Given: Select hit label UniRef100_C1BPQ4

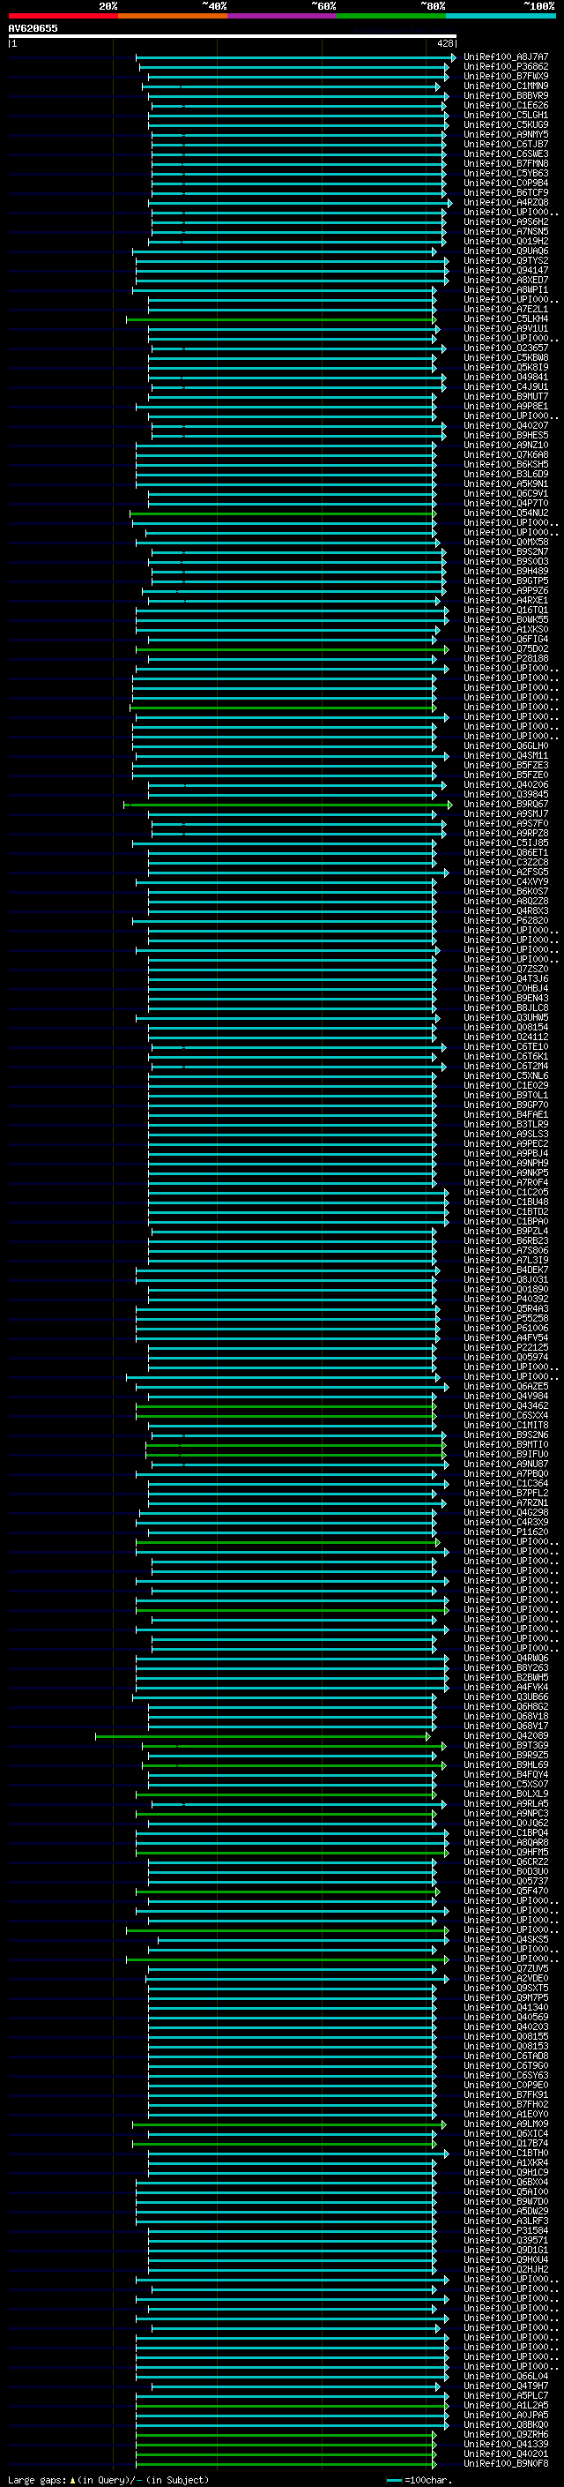Looking at the screenshot, I should tap(506, 1834).
